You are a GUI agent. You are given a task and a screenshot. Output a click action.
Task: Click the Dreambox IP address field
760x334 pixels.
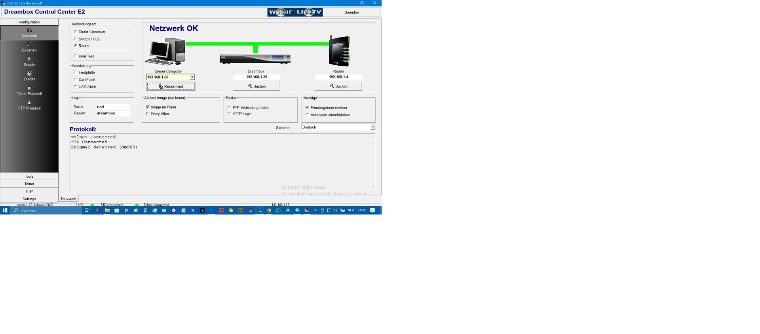[x=256, y=77]
